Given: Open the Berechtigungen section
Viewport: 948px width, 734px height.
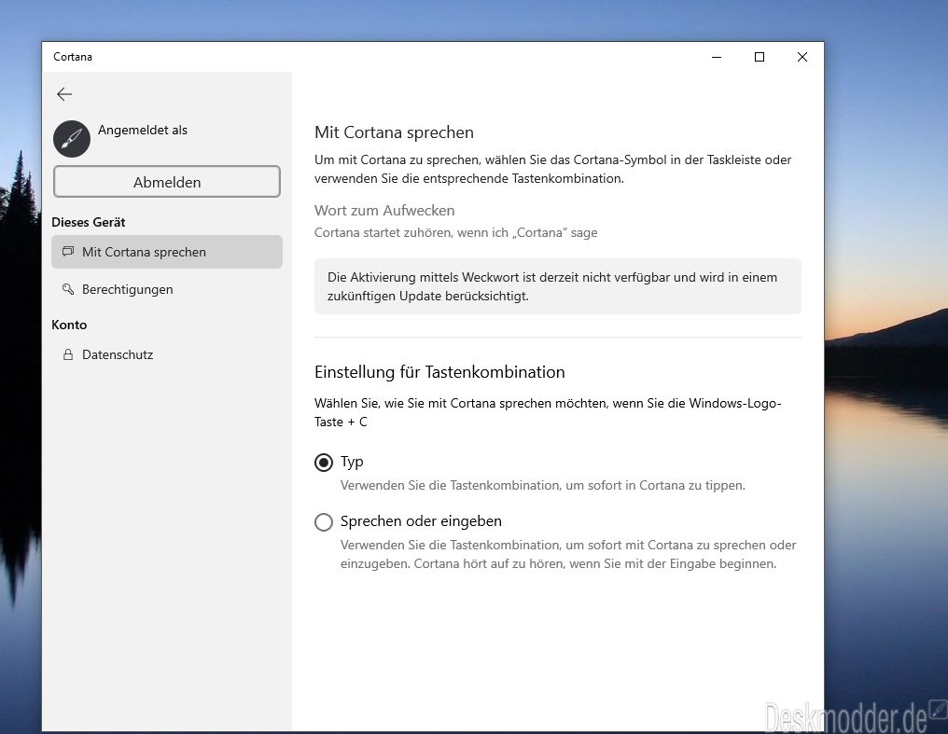Looking at the screenshot, I should (x=167, y=289).
